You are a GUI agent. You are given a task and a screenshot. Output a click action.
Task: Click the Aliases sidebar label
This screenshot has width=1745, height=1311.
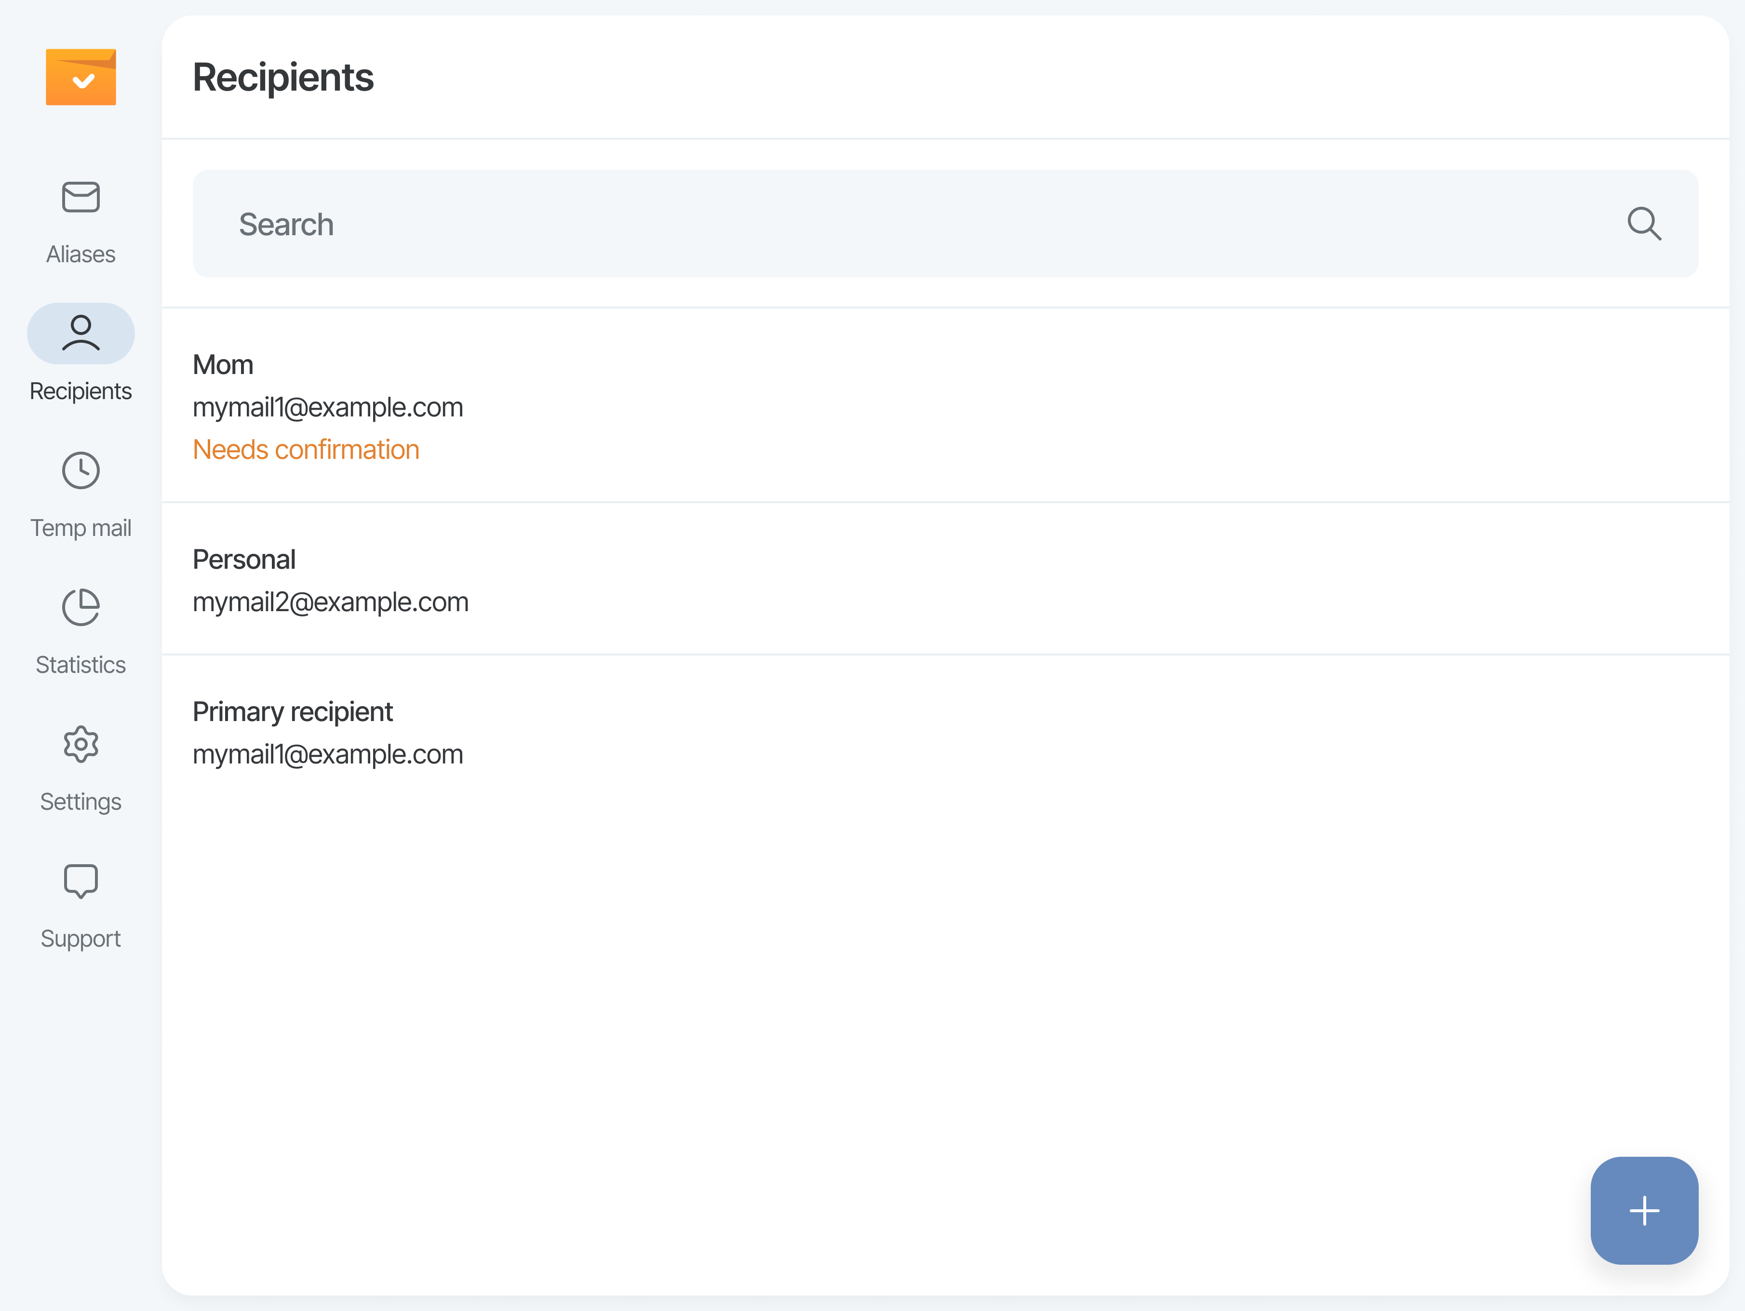tap(81, 255)
